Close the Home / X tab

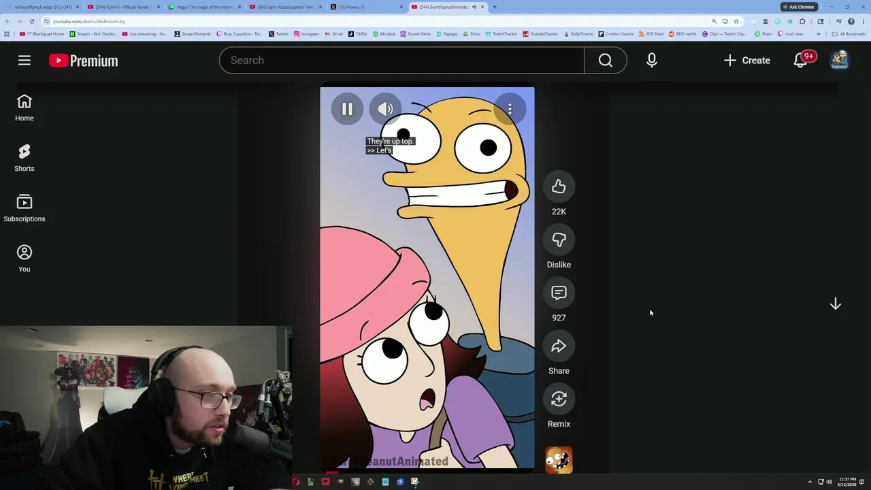click(x=401, y=7)
